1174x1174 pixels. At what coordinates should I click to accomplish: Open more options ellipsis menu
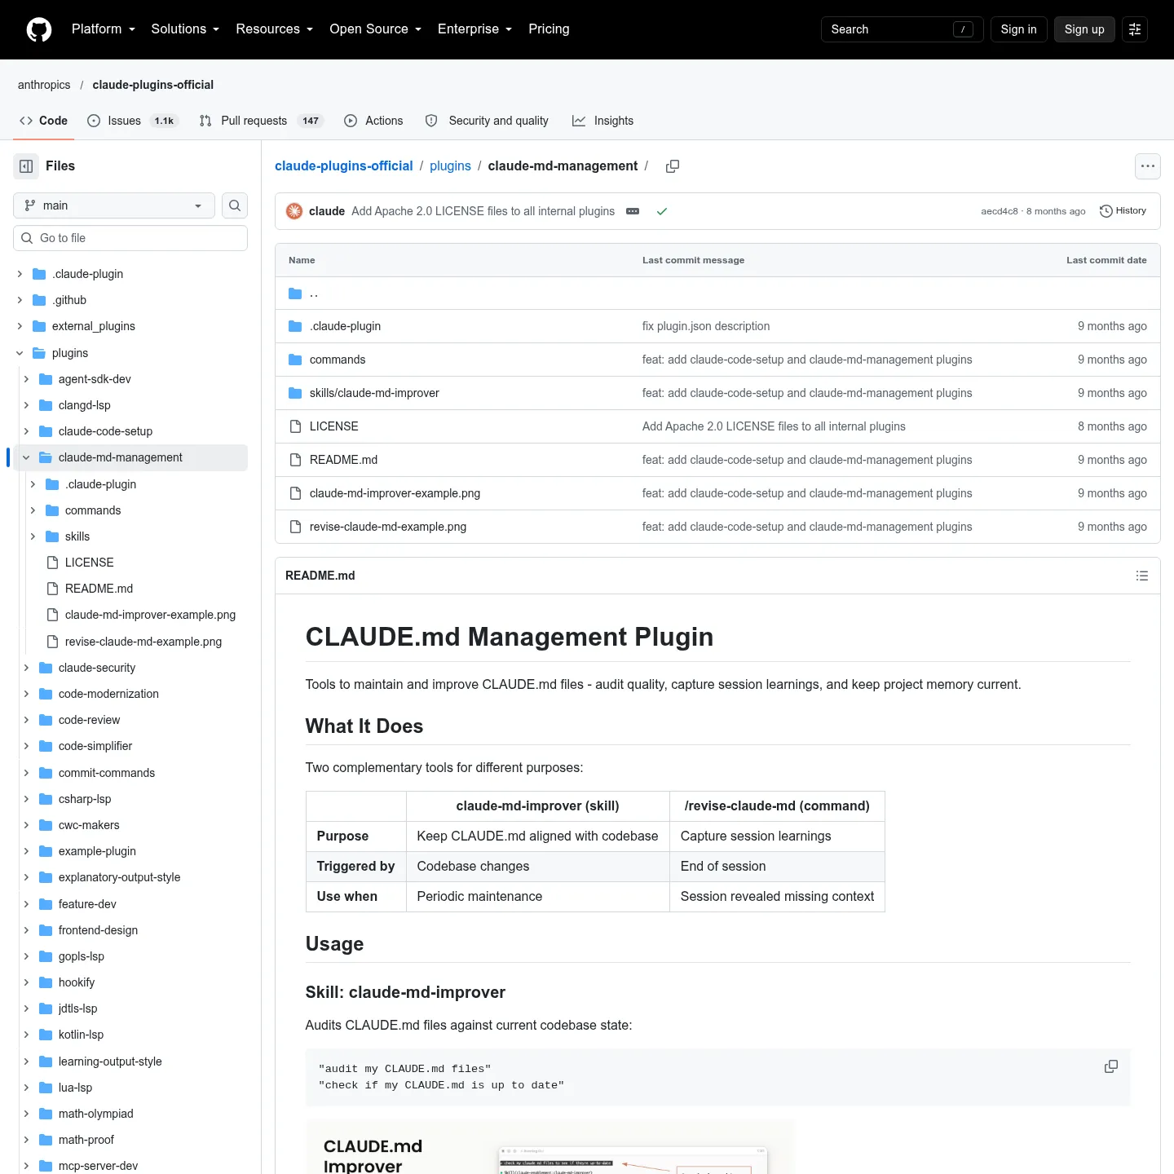(1148, 166)
